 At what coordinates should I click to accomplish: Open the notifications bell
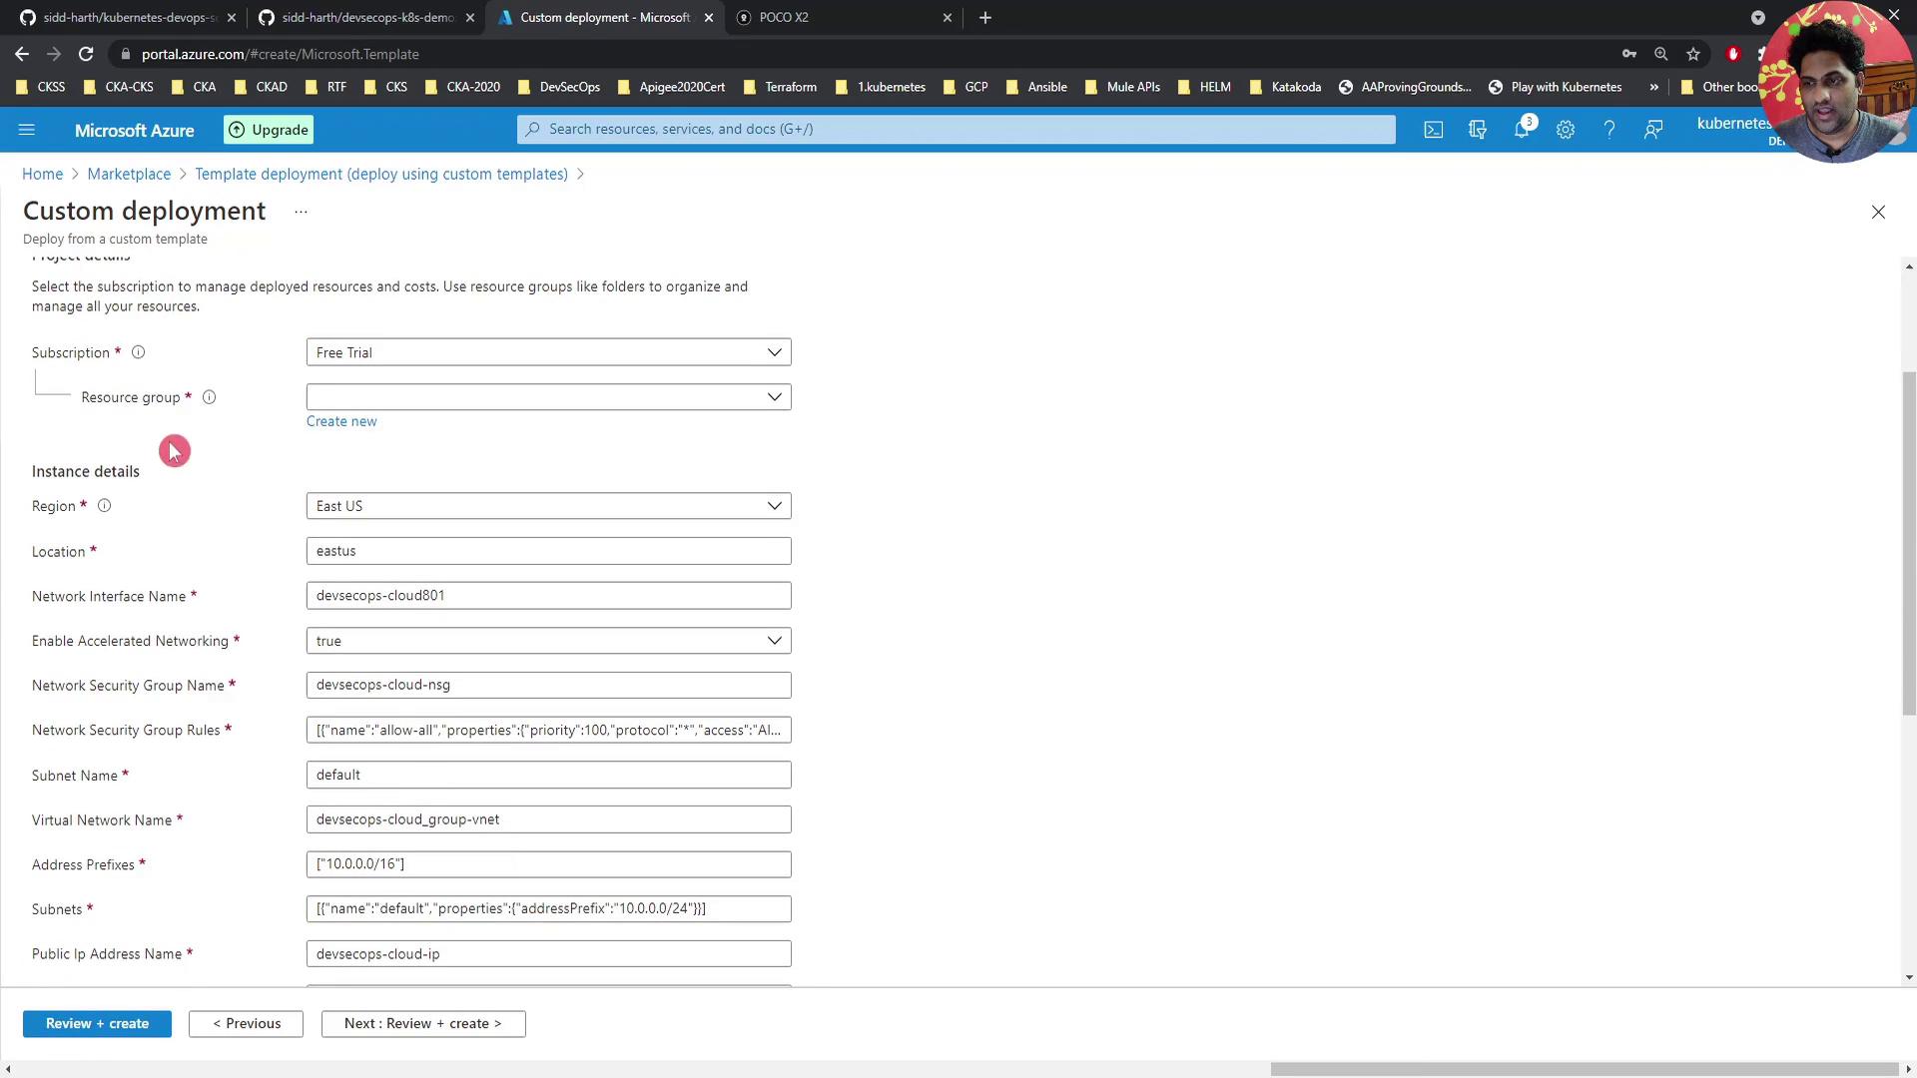[1521, 130]
